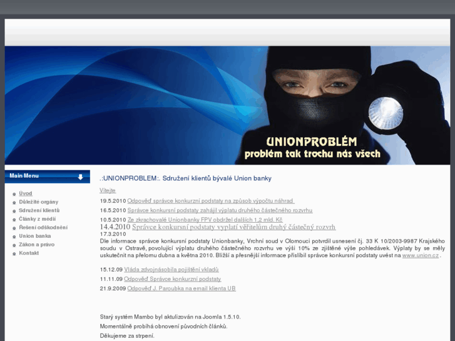The height and width of the screenshot is (341, 455).
Task: Go to Sdružení klientů page
Action: point(39,210)
